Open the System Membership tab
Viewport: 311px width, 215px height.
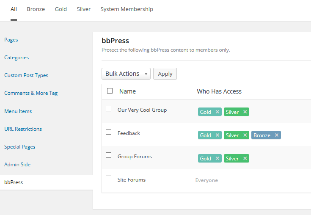click(127, 9)
